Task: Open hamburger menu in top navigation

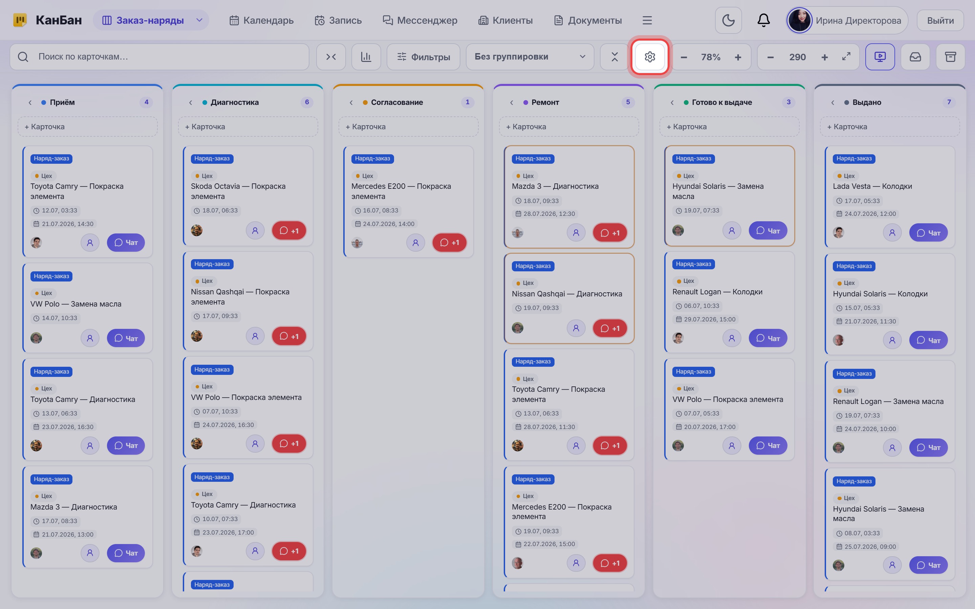Action: [647, 20]
